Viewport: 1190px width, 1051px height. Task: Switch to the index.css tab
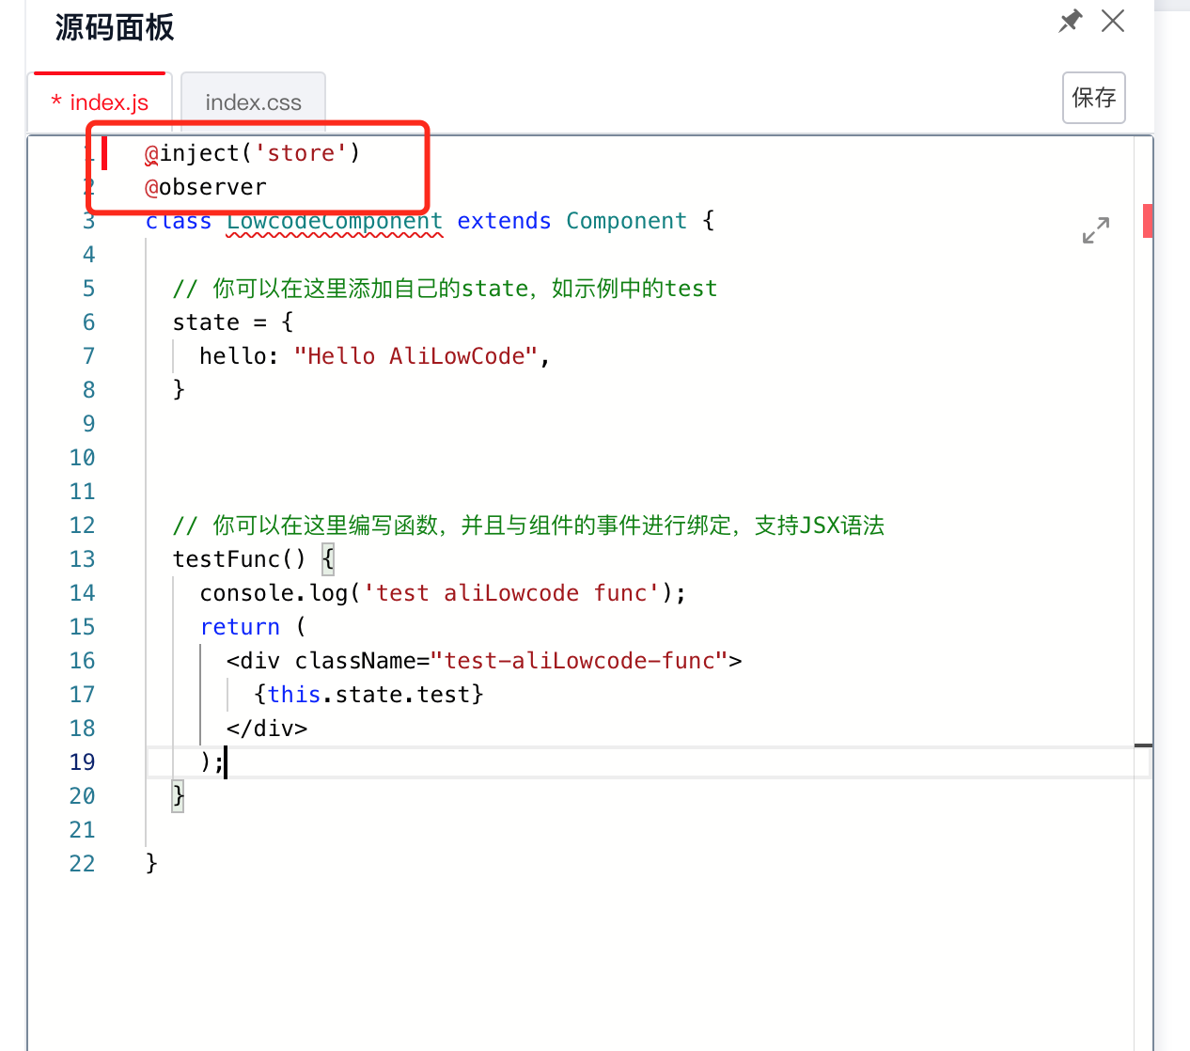click(253, 102)
